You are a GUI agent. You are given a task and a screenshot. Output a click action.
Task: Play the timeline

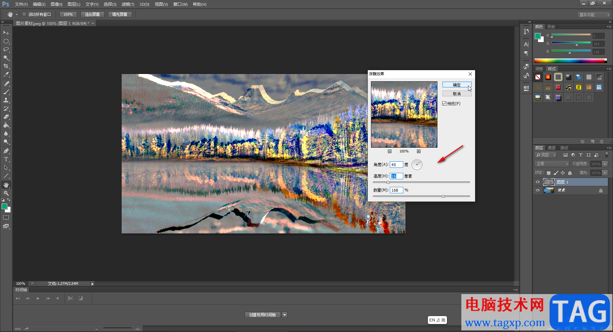(x=38, y=299)
